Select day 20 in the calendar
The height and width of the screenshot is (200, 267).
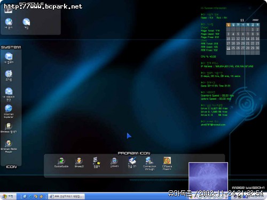(x=243, y=43)
